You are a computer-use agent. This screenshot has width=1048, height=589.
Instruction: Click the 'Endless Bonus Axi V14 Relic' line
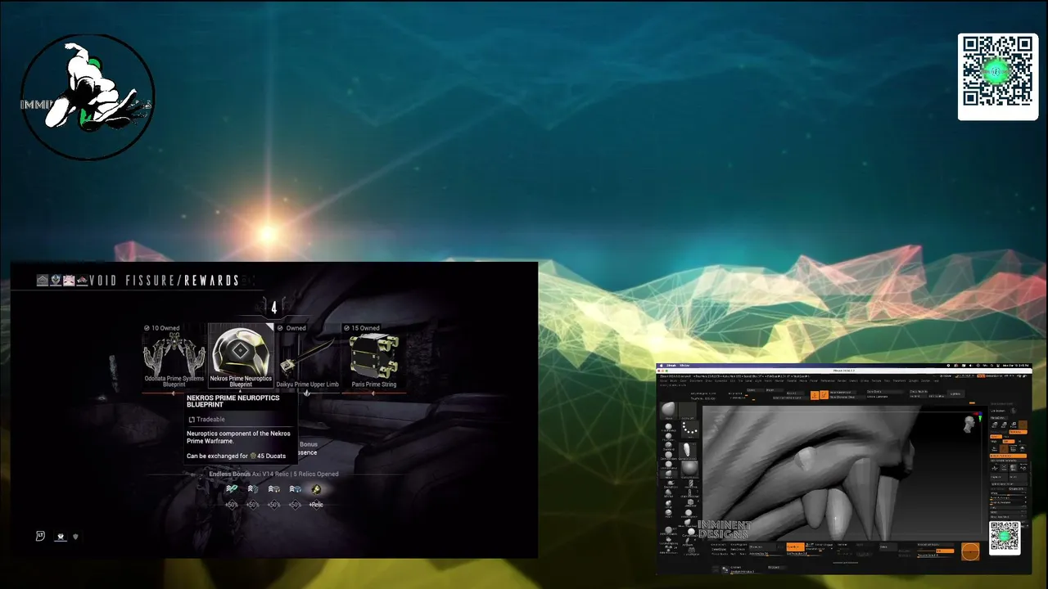pos(273,474)
